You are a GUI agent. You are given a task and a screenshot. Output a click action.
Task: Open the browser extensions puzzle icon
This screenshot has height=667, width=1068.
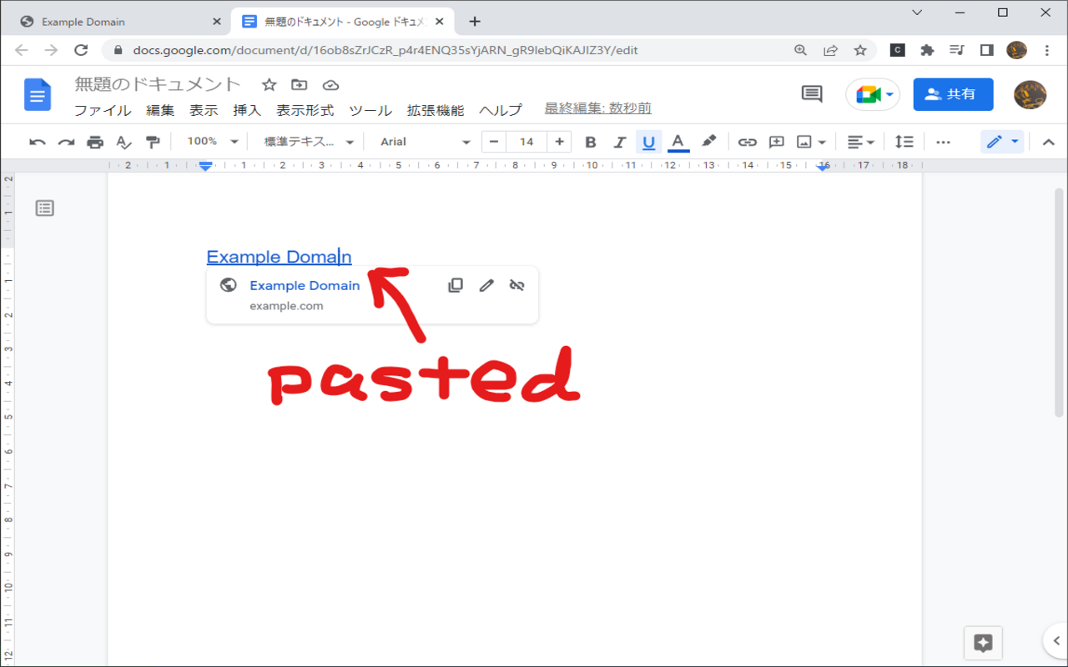coord(927,50)
